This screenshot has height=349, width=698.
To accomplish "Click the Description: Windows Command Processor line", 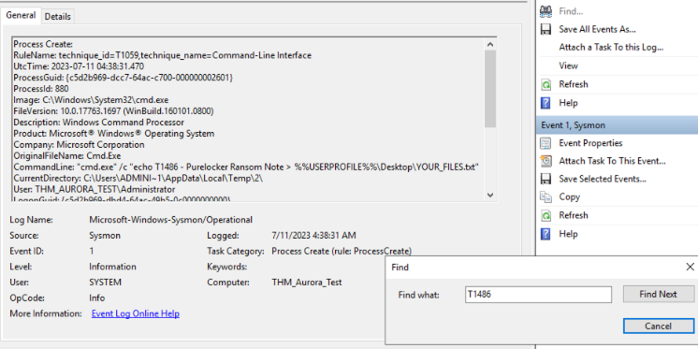I will click(98, 122).
